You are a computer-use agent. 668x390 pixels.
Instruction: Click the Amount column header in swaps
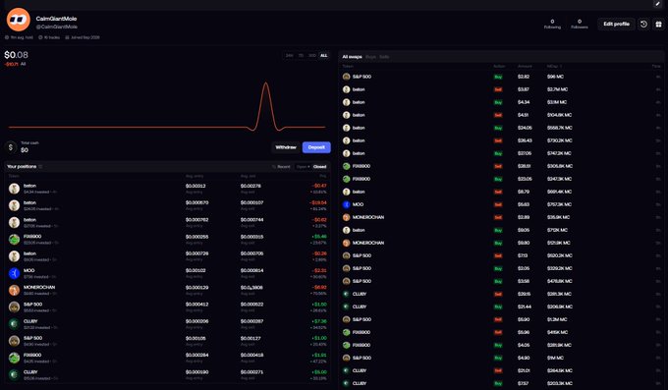(x=525, y=66)
